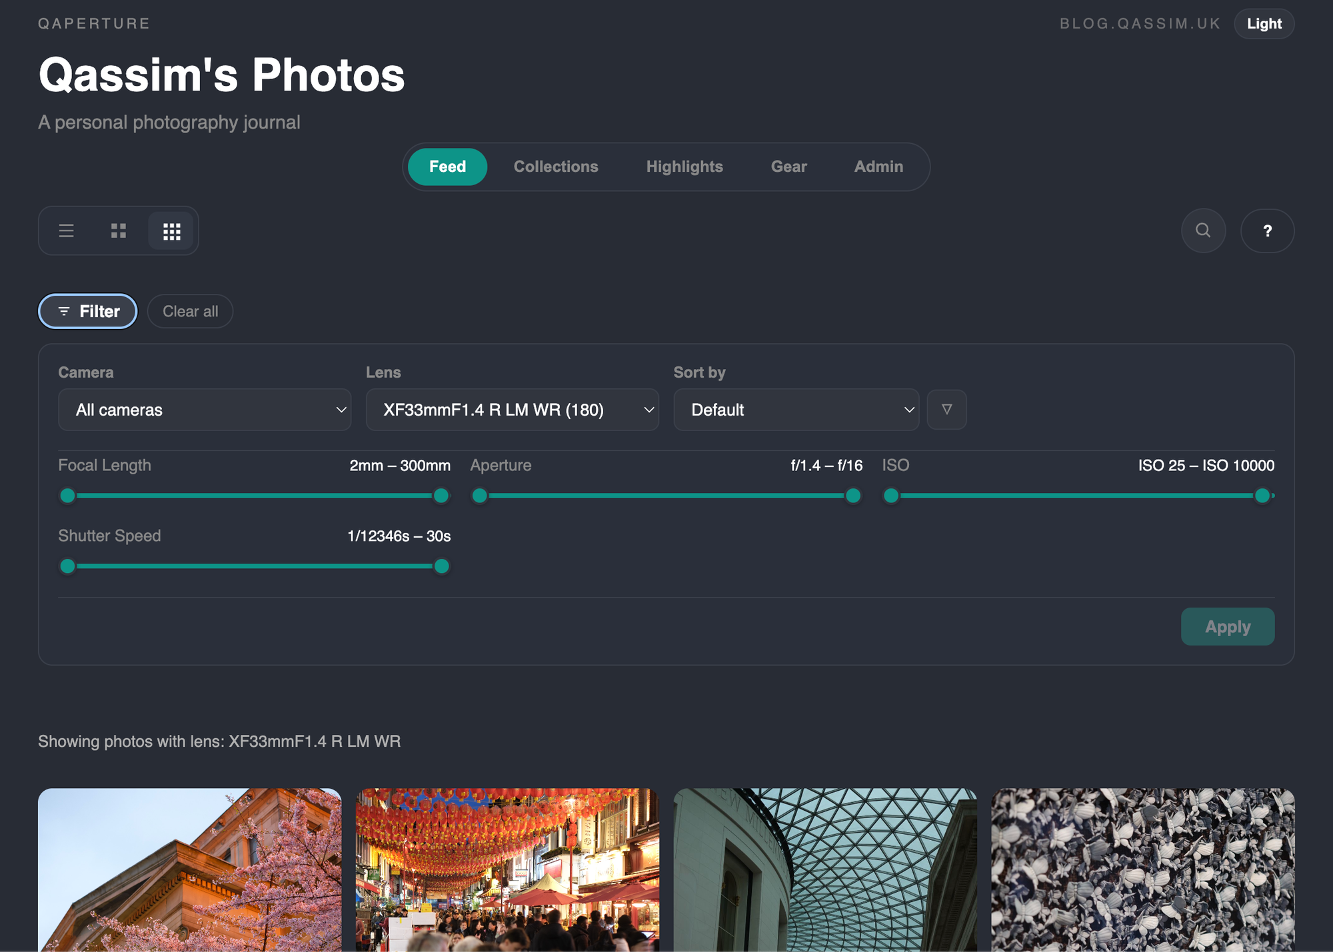Open the search magnifier button

(x=1203, y=231)
